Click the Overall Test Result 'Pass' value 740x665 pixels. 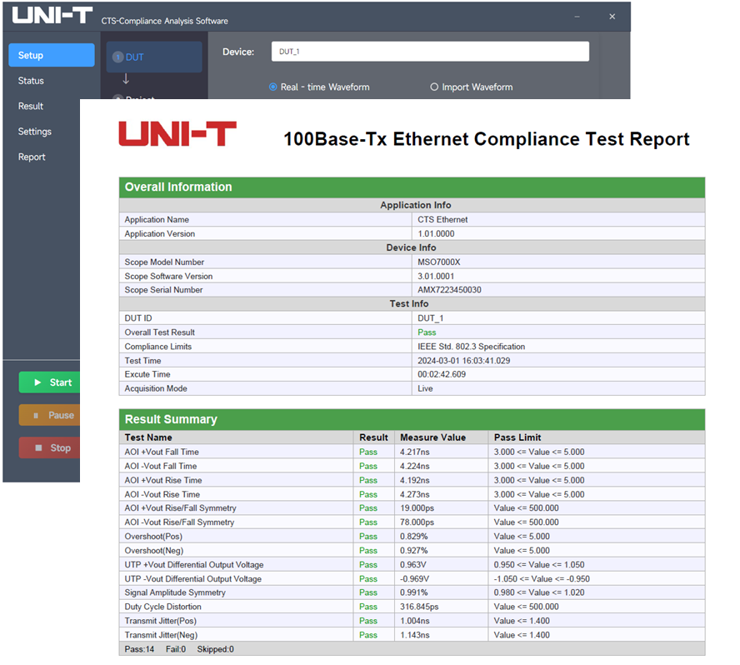427,332
